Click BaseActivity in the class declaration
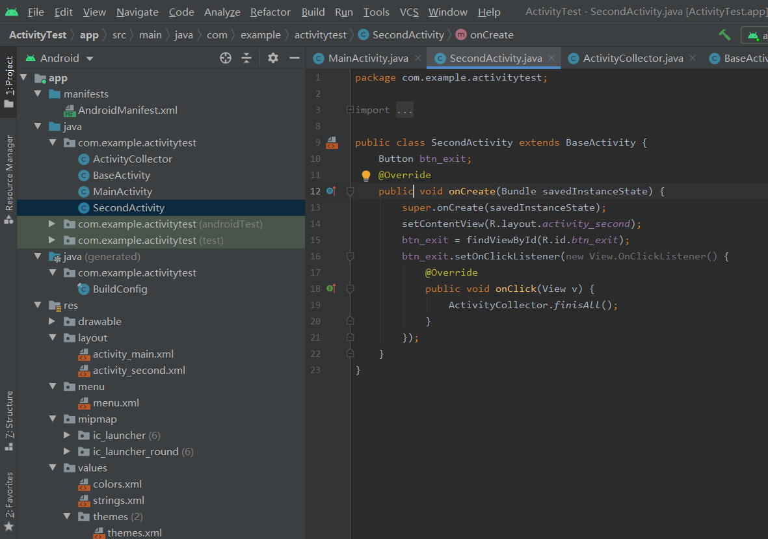This screenshot has height=539, width=768. pos(600,142)
